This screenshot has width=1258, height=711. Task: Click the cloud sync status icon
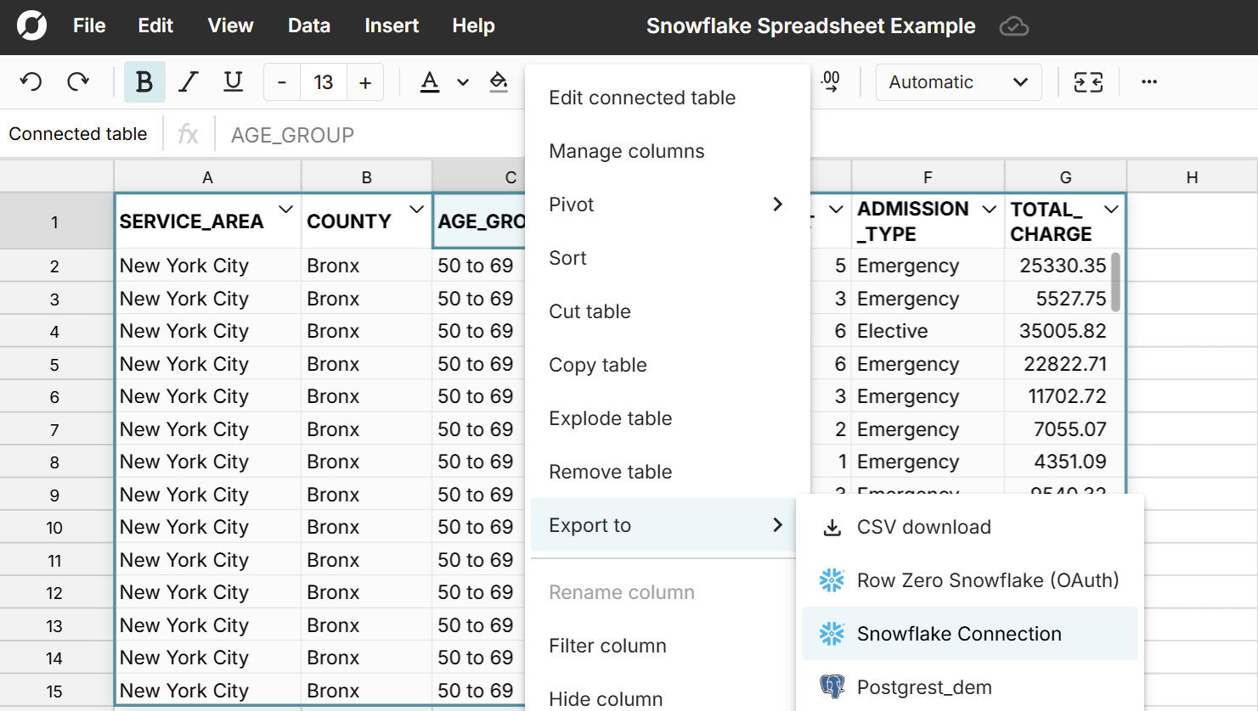(1013, 26)
